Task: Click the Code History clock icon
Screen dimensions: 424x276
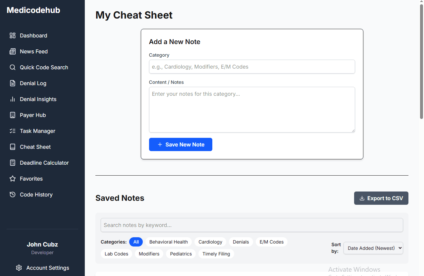Action: [x=13, y=194]
